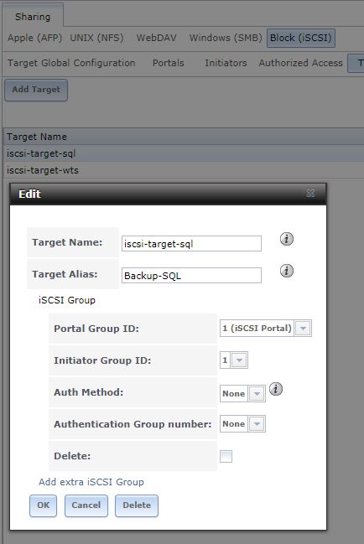364x544 pixels.
Task: Confirm the edit with the OK button
Action: click(x=43, y=505)
